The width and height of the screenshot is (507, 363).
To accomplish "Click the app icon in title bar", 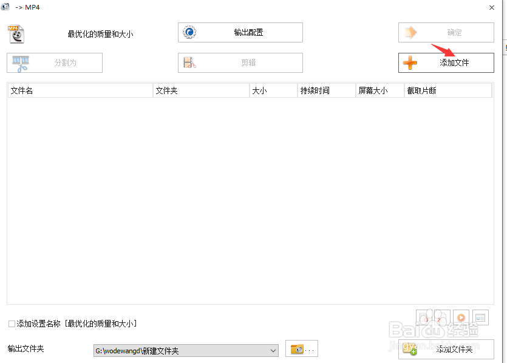I will tap(5, 7).
